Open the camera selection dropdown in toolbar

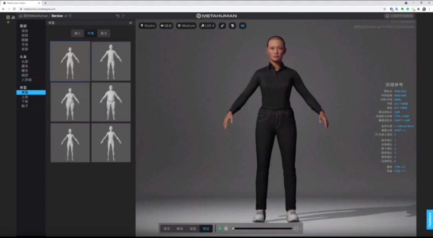point(166,26)
